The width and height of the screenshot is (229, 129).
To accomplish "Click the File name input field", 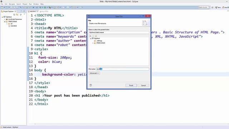I will point(122,69).
